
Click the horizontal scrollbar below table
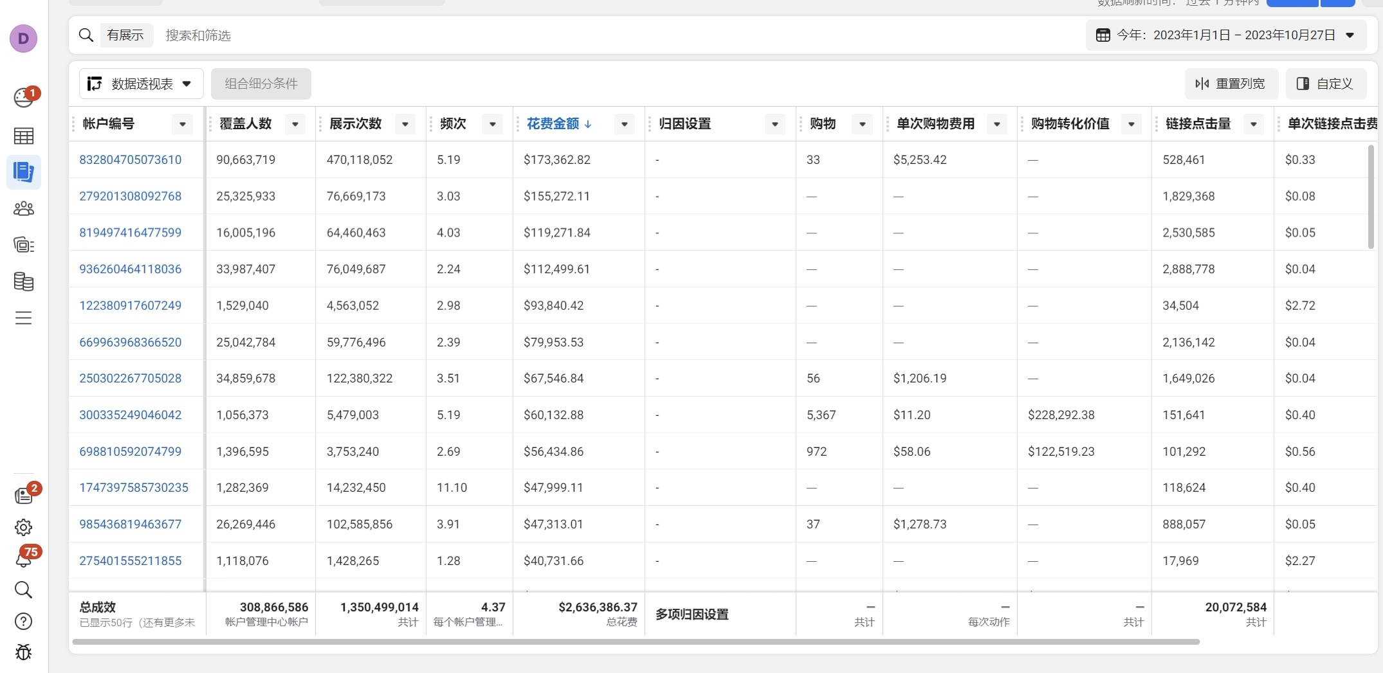click(x=636, y=642)
